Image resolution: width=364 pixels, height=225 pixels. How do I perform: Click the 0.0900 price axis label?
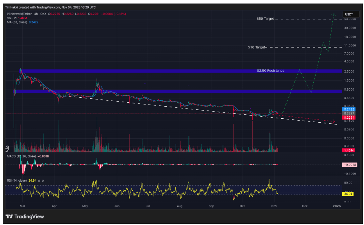click(x=349, y=129)
